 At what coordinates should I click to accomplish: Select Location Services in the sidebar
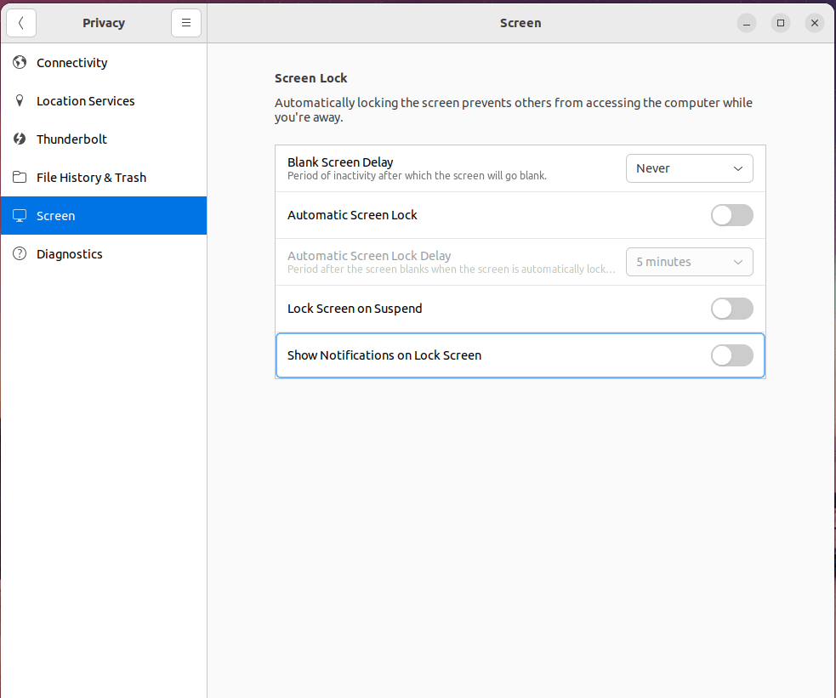86,101
